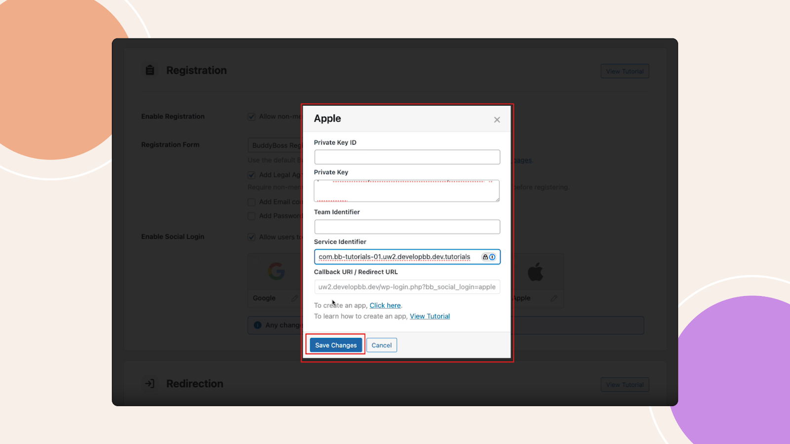Toggle the Add Password confirmation checkbox

point(251,216)
